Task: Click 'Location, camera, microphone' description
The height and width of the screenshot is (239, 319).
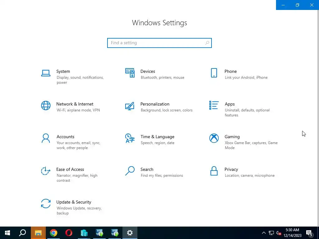Action: click(250, 176)
